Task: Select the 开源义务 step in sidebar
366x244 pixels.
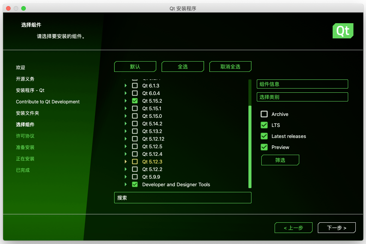Action: (x=25, y=79)
